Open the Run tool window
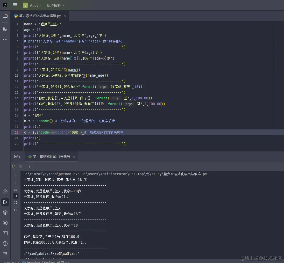 pos(5,202)
